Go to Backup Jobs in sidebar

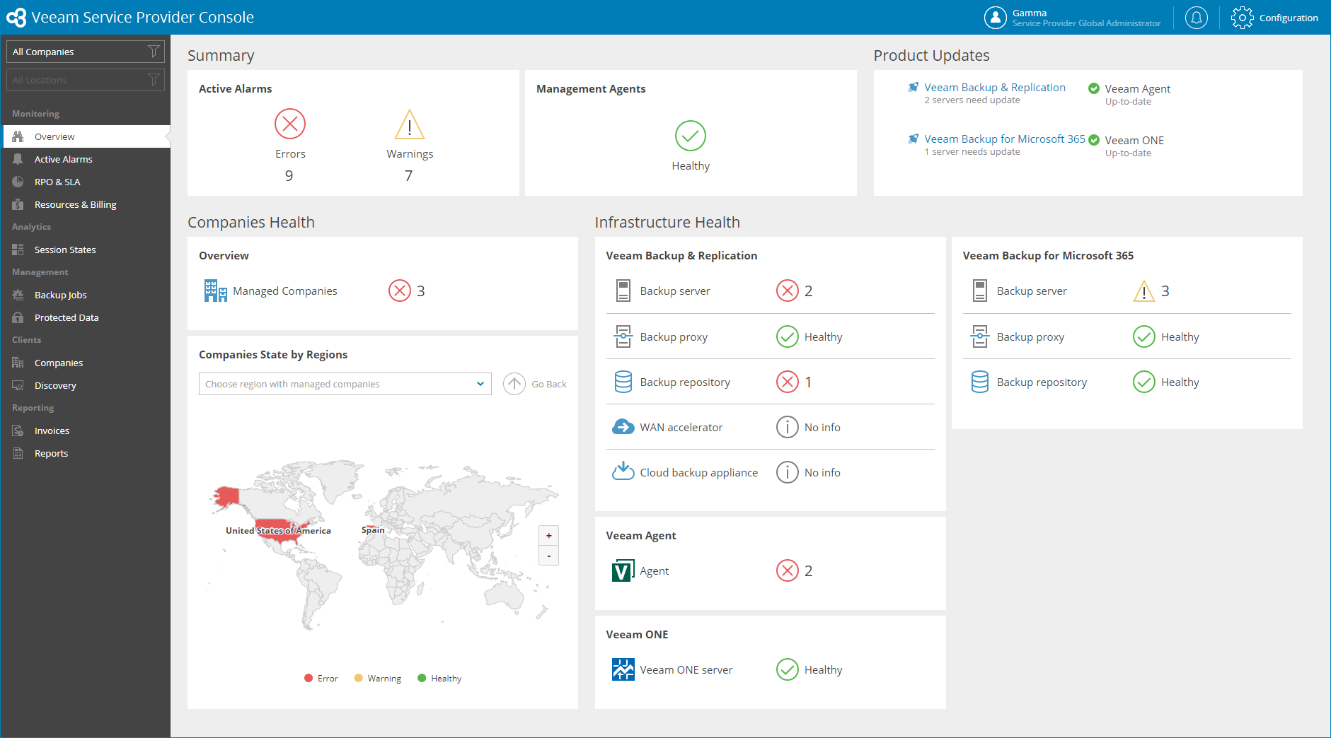pyautogui.click(x=60, y=295)
